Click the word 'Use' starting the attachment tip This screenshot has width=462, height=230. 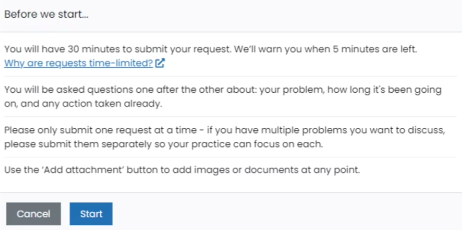[11, 170]
